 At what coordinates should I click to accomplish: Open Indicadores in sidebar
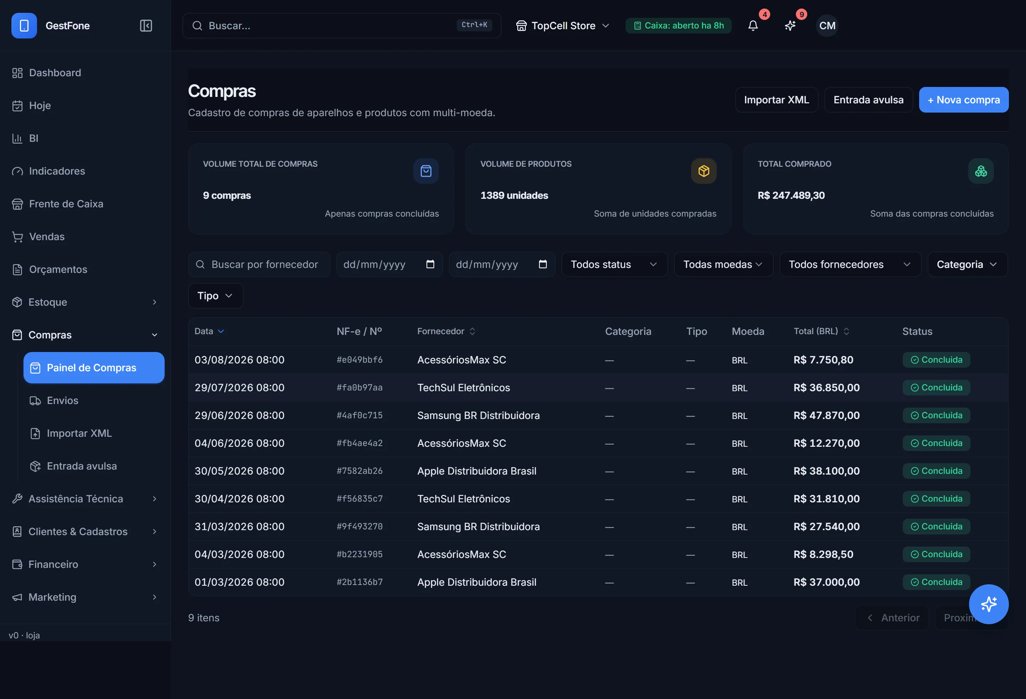coord(85,171)
